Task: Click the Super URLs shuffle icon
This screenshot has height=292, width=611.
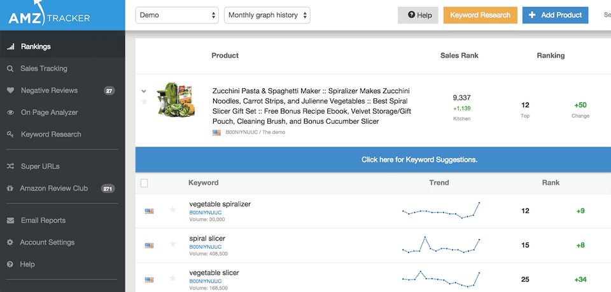Action: pyautogui.click(x=10, y=166)
